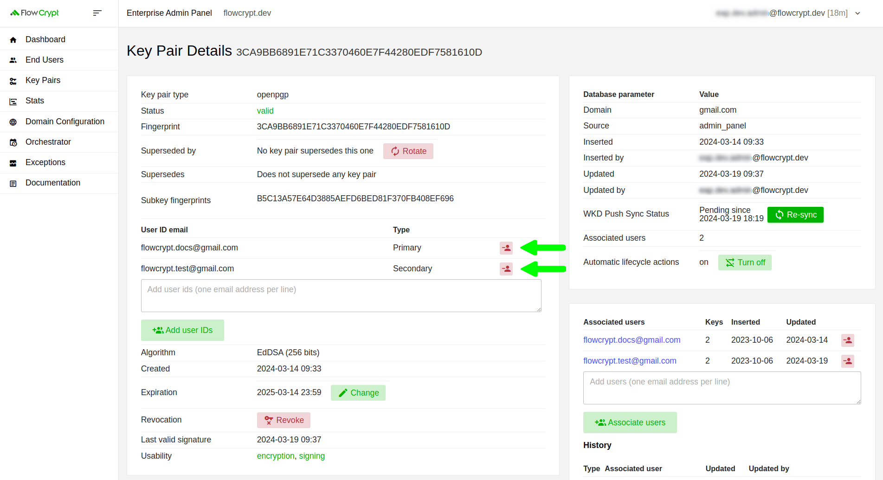This screenshot has width=883, height=480.
Task: Click the flowcrypt.dev domain label
Action: pos(247,13)
